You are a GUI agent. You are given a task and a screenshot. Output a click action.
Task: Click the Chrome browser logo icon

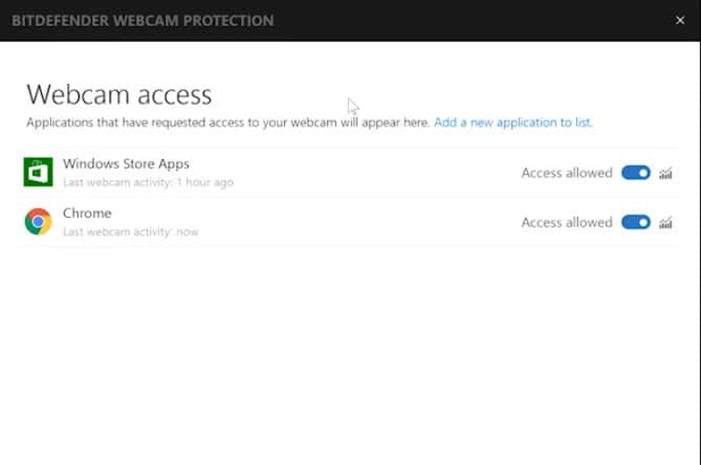click(38, 221)
